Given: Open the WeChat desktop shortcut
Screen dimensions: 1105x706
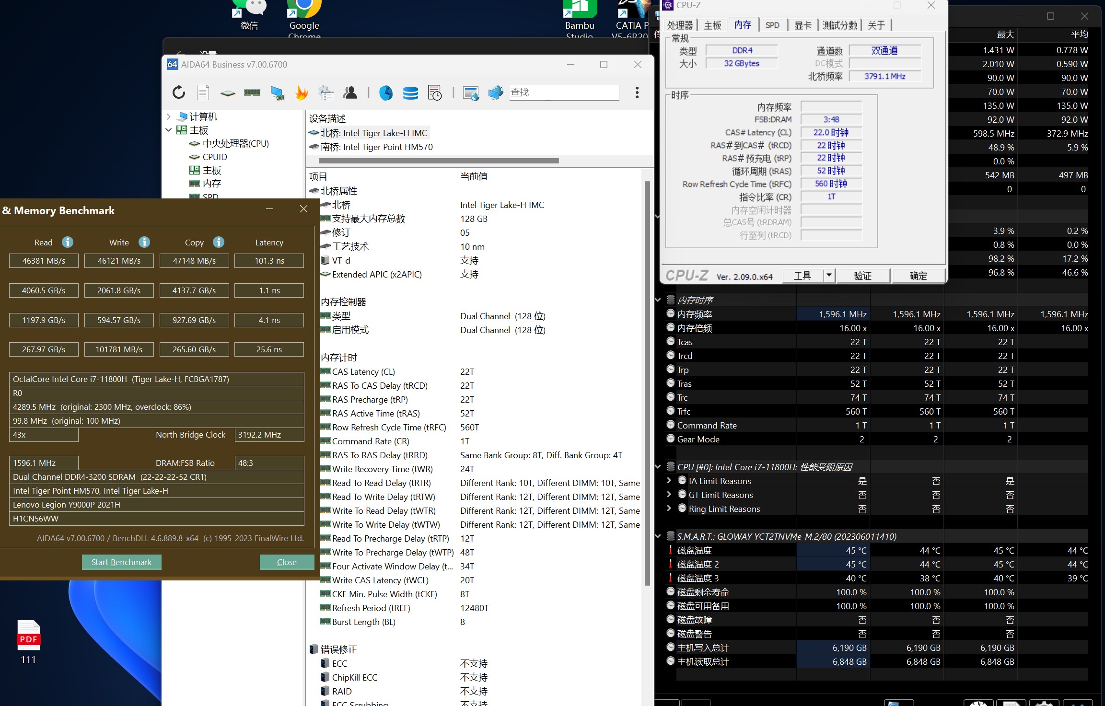Looking at the screenshot, I should pyautogui.click(x=249, y=15).
